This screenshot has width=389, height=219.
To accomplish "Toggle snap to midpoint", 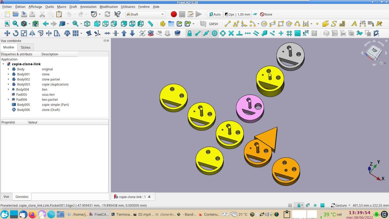I will [x=206, y=33].
